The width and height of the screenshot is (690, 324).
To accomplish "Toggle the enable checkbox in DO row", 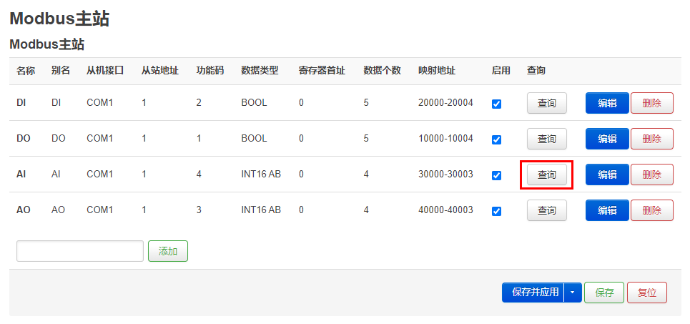I will tap(496, 139).
